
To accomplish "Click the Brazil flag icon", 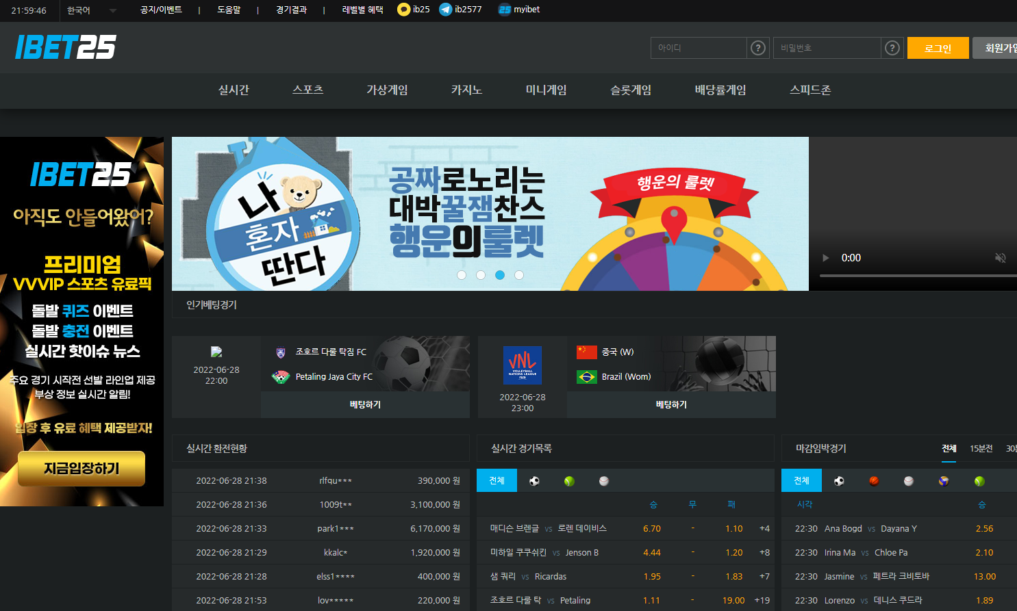I will (x=587, y=377).
